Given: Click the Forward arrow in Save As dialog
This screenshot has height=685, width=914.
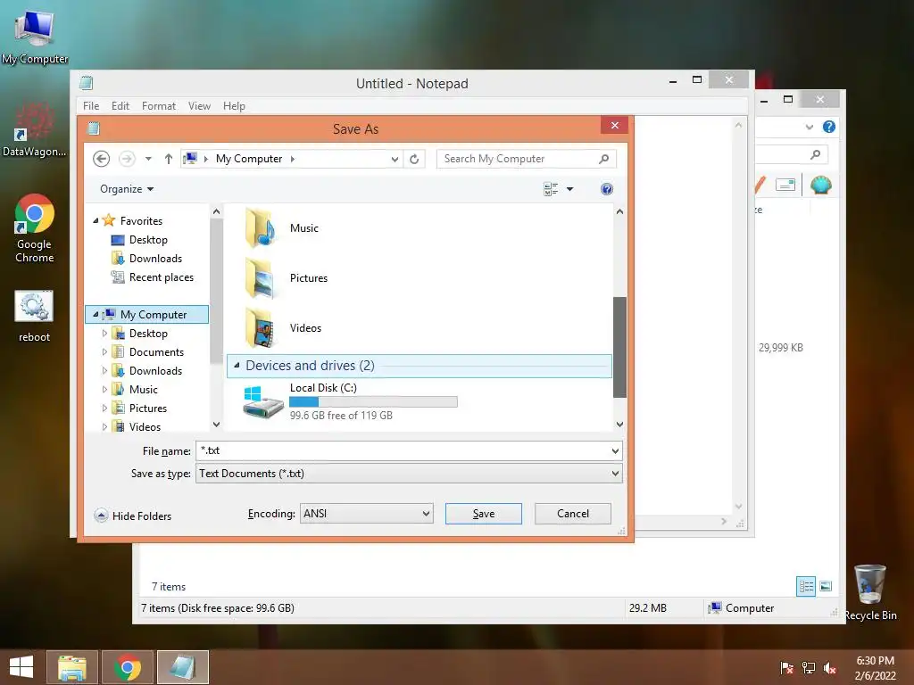Looking at the screenshot, I should tap(127, 159).
